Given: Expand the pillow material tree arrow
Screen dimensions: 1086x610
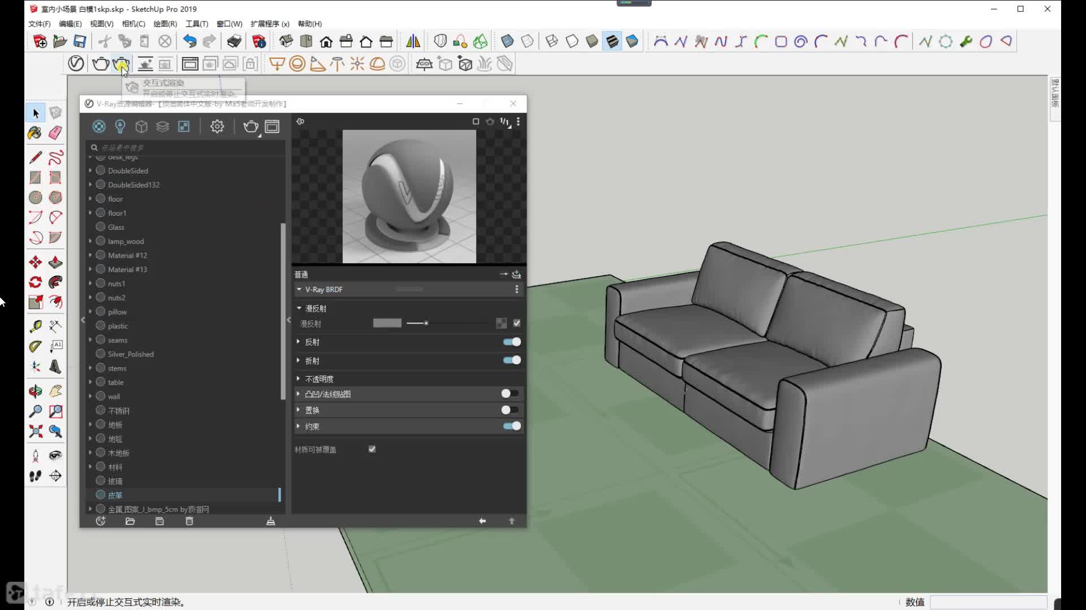Looking at the screenshot, I should [x=90, y=312].
